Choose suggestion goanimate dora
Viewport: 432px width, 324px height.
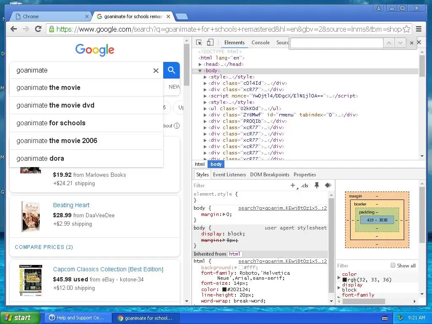coord(86,159)
